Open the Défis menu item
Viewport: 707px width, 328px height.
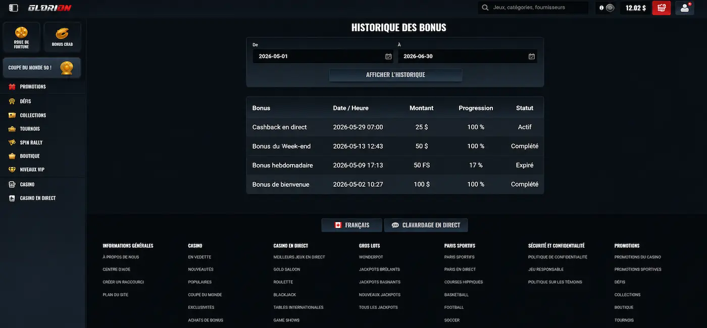point(25,101)
